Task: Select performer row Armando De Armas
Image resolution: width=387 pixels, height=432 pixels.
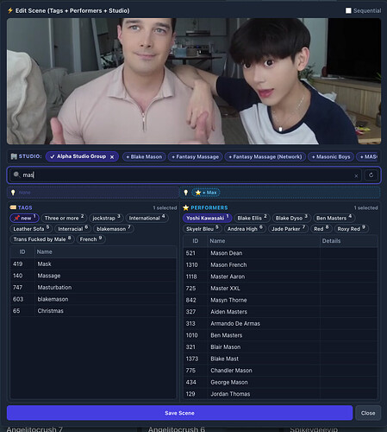Action: 280,324
